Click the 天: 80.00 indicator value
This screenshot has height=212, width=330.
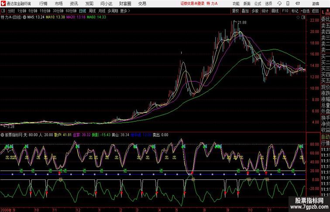click(x=31, y=135)
